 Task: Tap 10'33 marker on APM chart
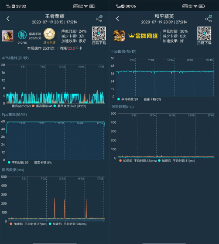[62, 67]
